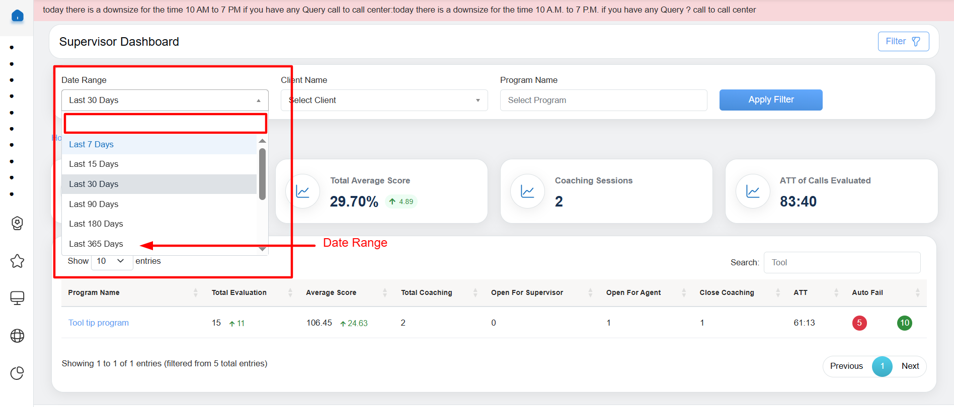
Task: Click the globe icon in sidebar
Action: (17, 336)
